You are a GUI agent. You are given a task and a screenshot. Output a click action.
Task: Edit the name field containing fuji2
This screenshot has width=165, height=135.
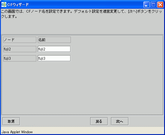tap(54, 49)
